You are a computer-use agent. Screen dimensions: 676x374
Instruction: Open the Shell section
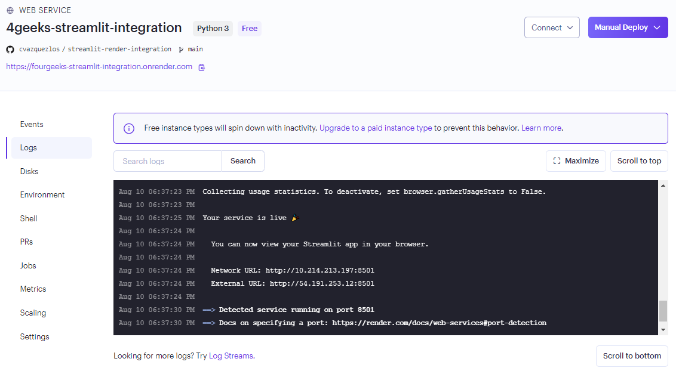click(29, 218)
